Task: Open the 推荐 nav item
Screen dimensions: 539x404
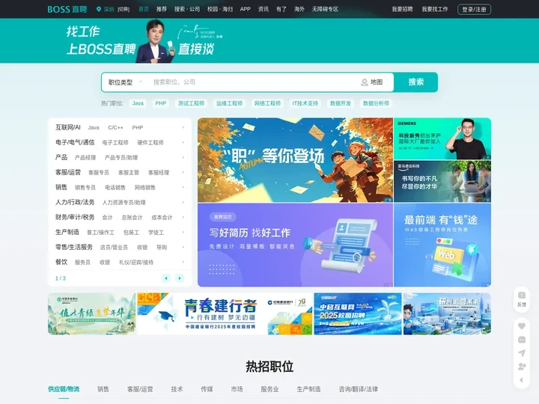Action: pyautogui.click(x=162, y=9)
